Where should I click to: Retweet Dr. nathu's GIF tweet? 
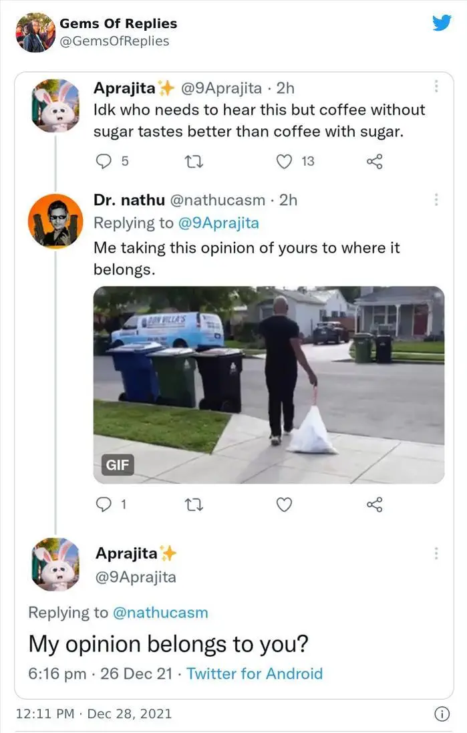[194, 505]
